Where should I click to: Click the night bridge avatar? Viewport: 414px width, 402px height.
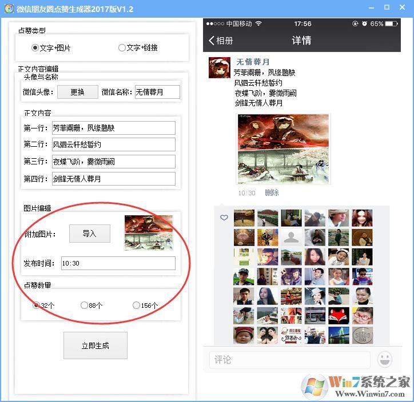pos(339,335)
